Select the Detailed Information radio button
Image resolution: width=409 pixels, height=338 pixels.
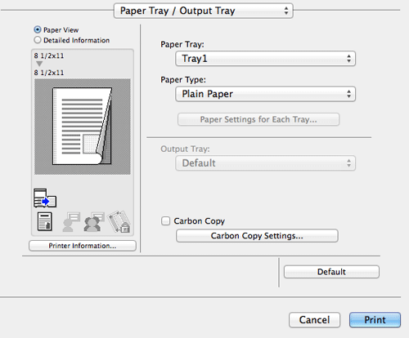pyautogui.click(x=38, y=40)
